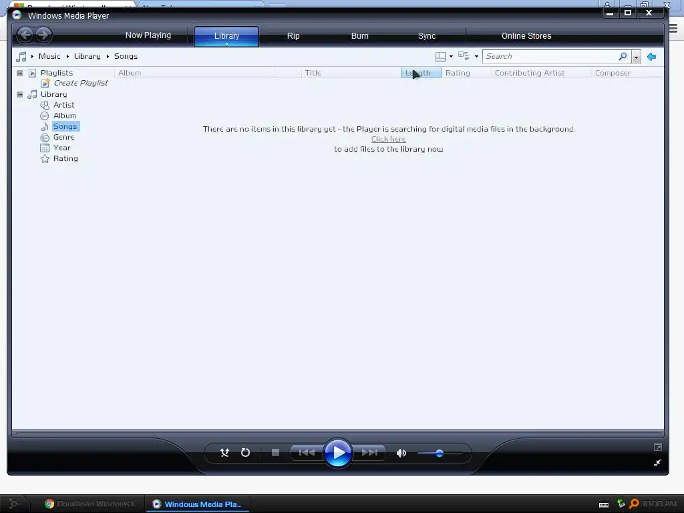Click the Previous track button

pyautogui.click(x=307, y=453)
